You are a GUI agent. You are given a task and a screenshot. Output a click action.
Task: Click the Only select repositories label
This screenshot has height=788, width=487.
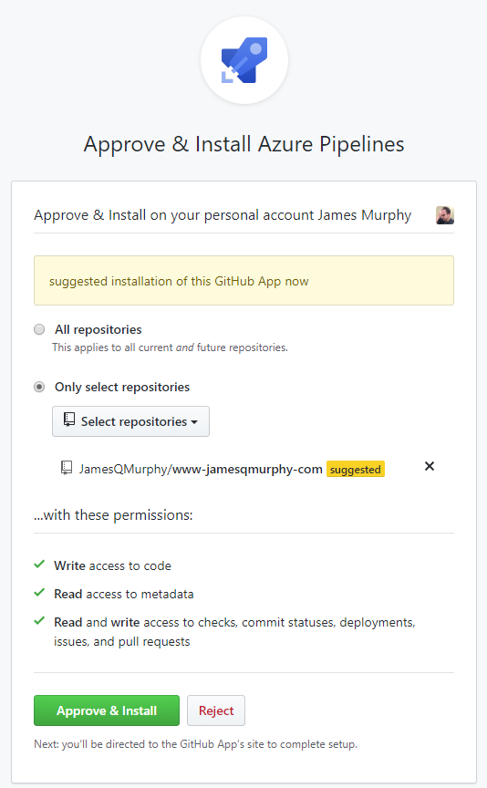coord(122,387)
